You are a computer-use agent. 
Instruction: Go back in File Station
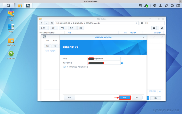click(41, 23)
